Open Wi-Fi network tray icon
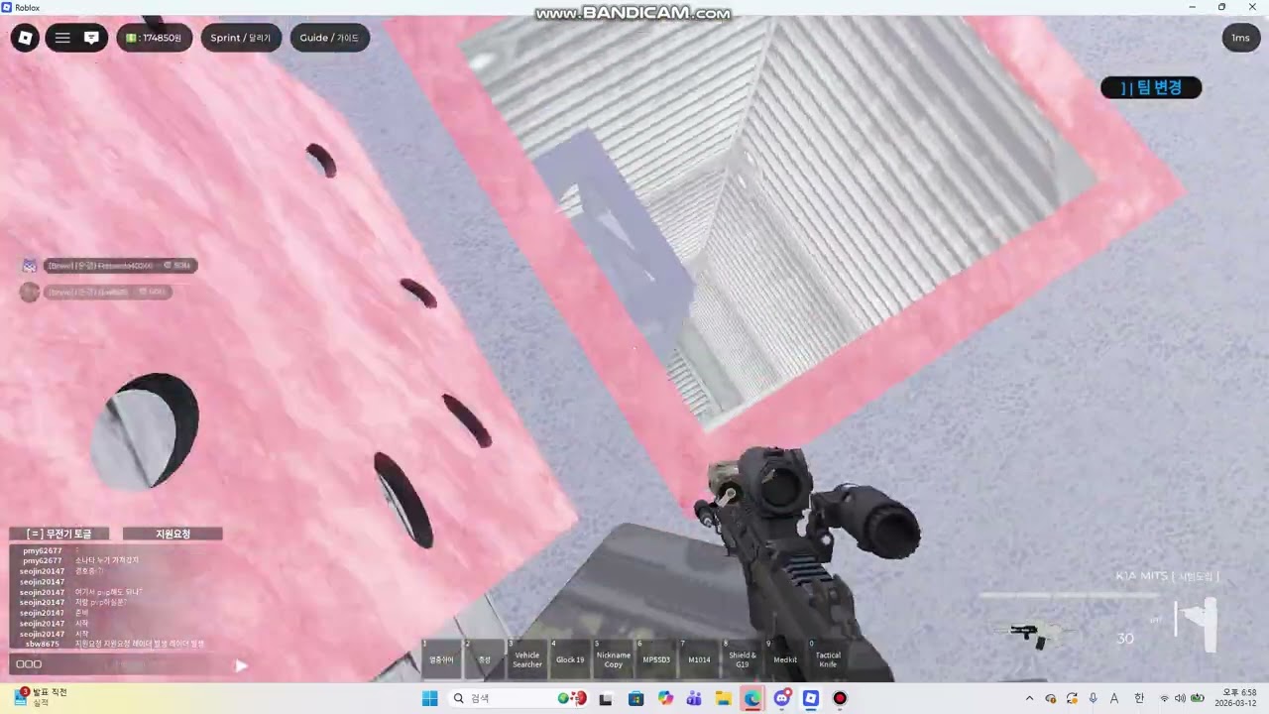 point(1165,698)
